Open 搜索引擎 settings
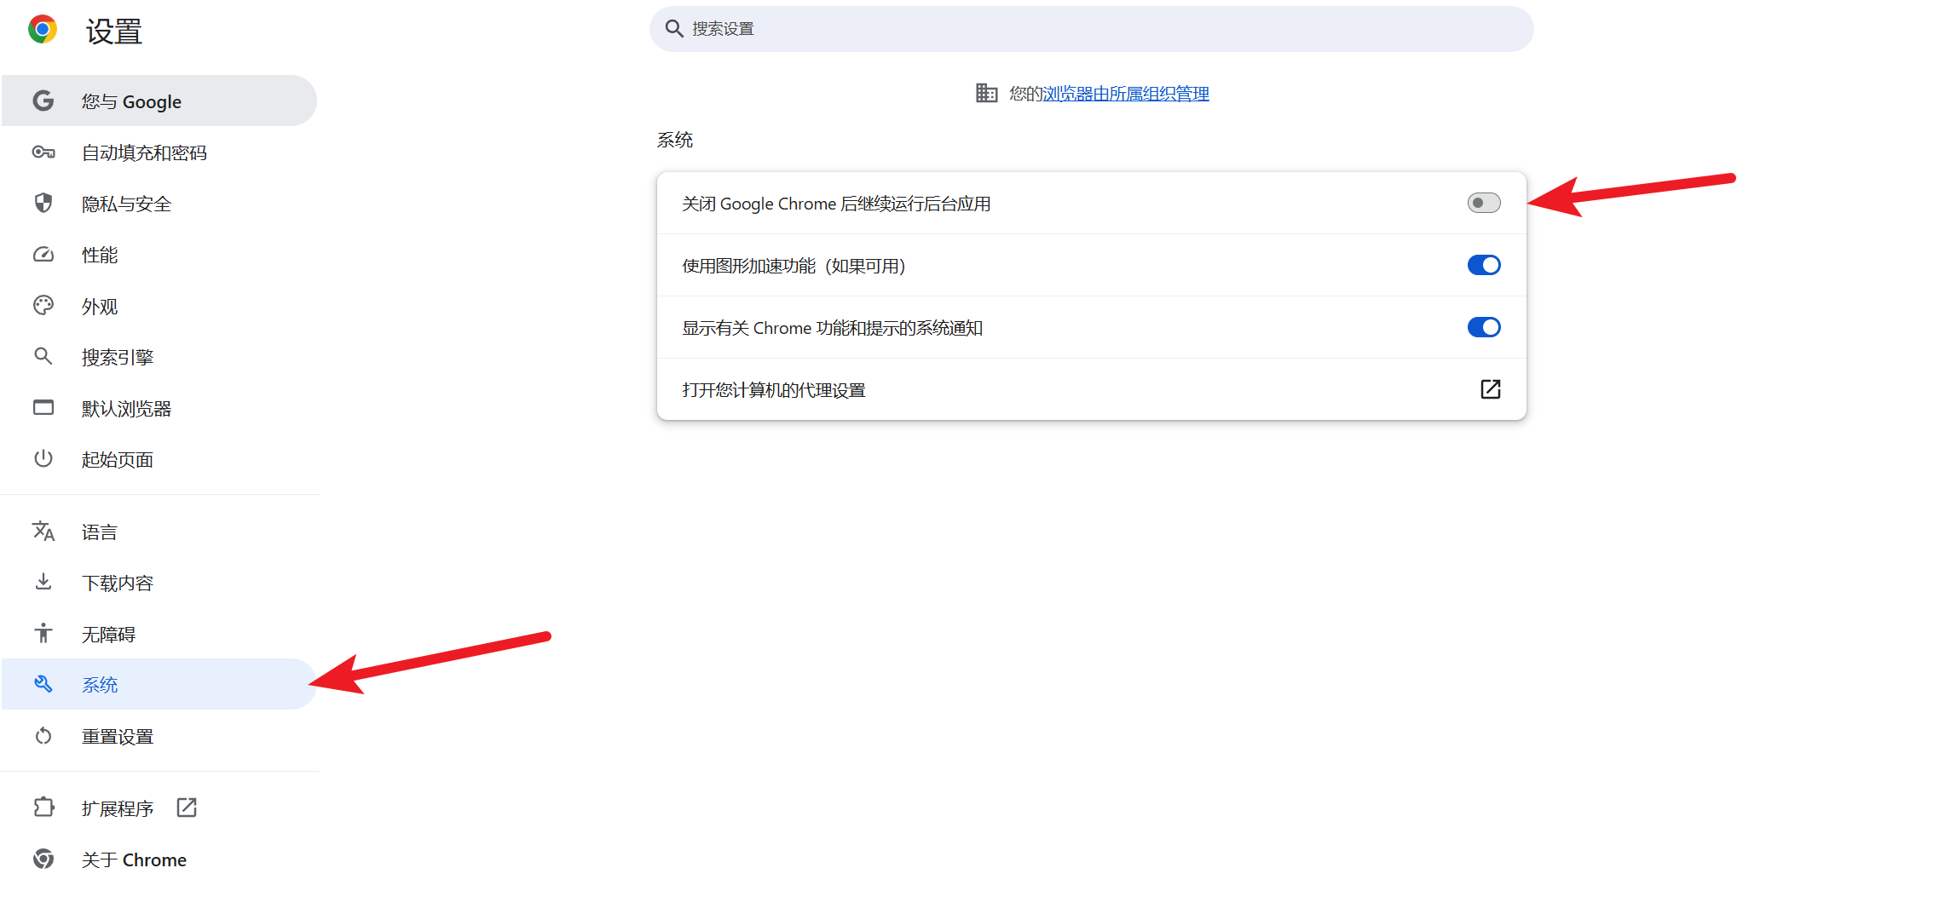 tap(159, 357)
